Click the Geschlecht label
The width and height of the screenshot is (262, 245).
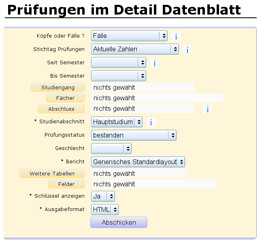coord(70,148)
